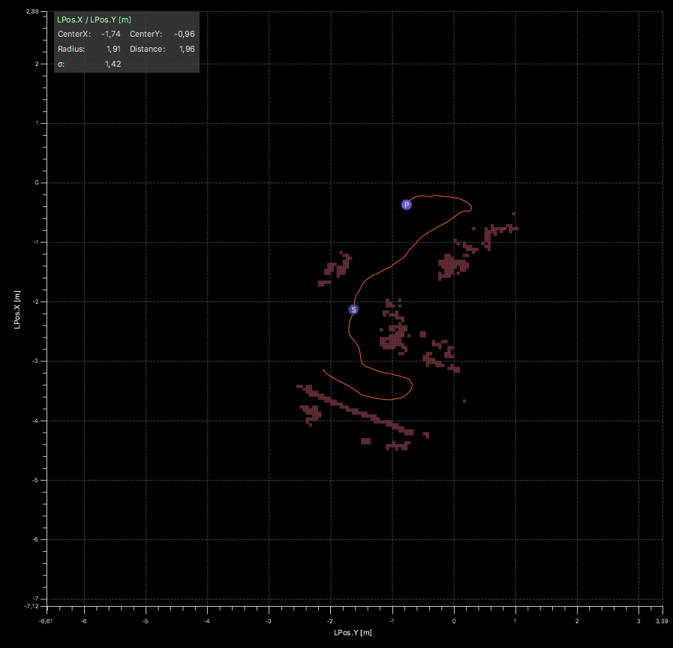Click the Distance value 1,96

tap(187, 49)
